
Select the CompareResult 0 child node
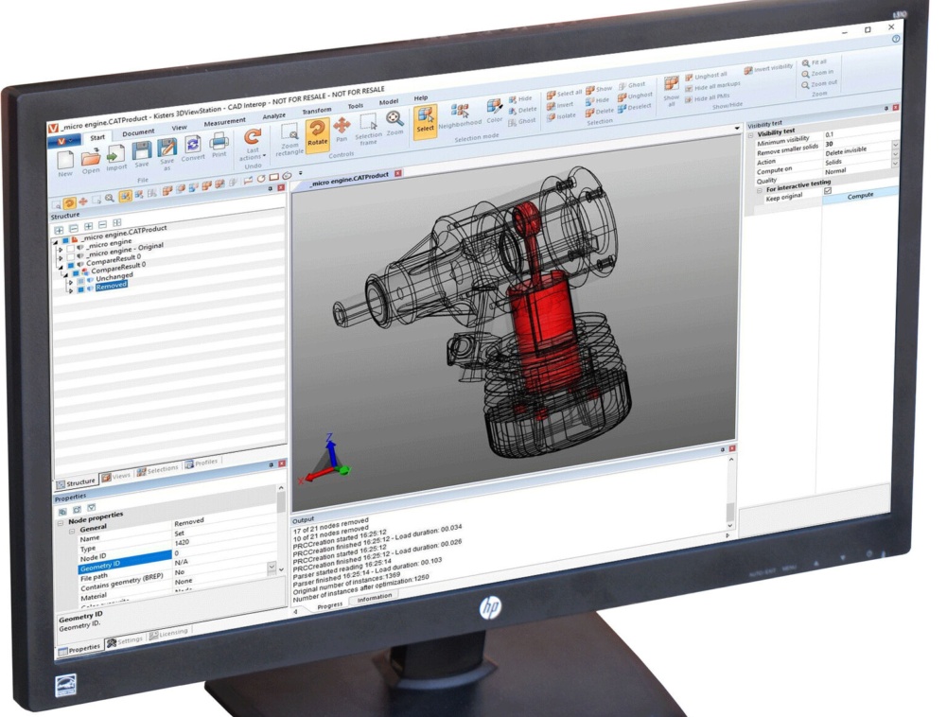click(117, 267)
